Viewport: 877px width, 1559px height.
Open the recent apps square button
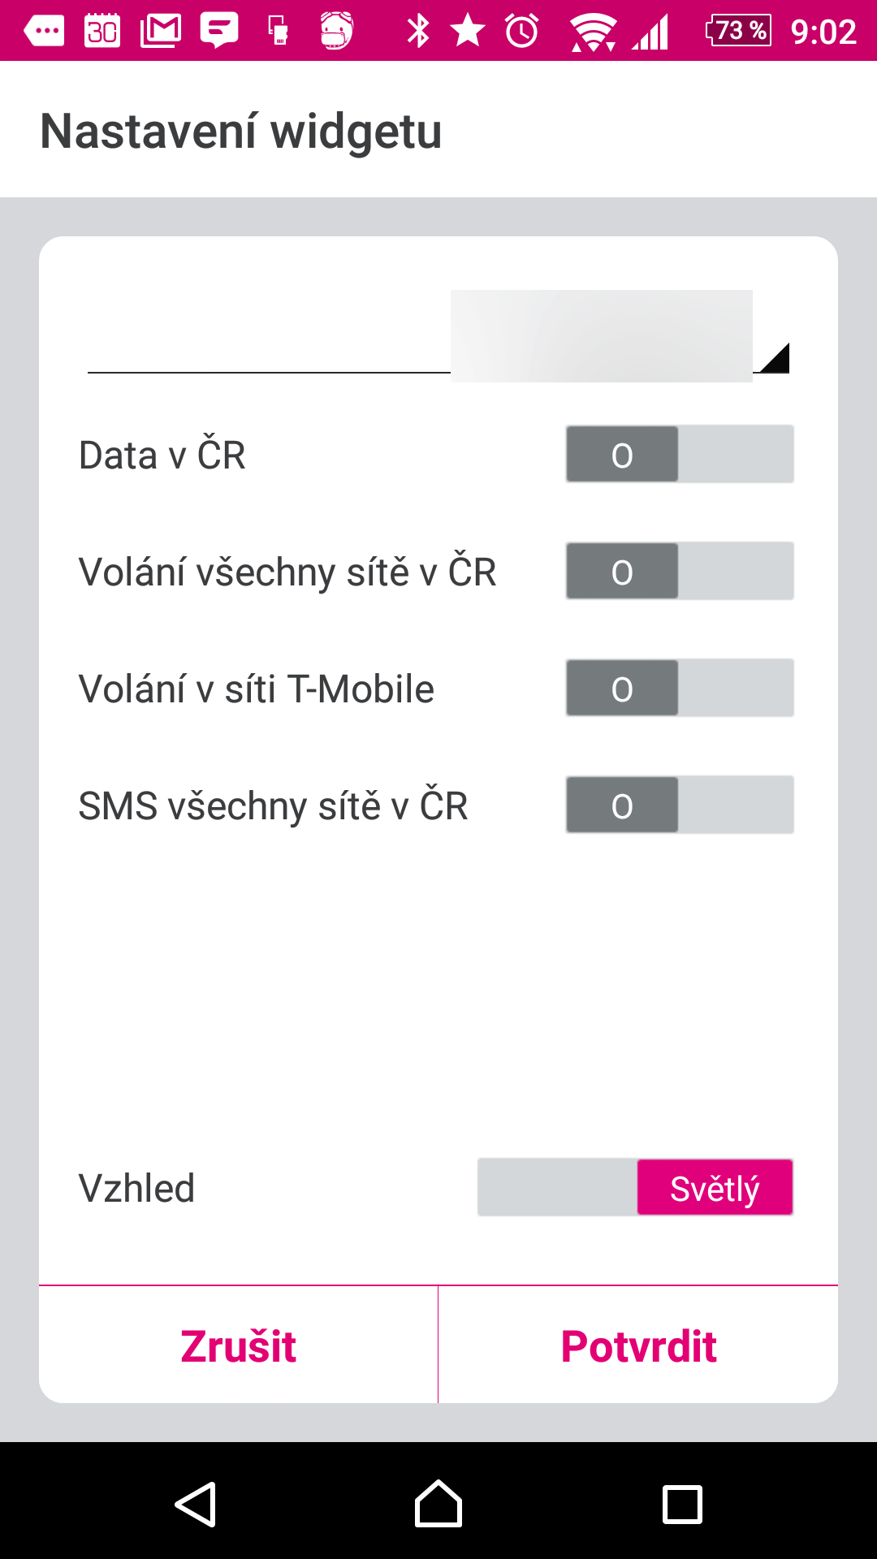click(682, 1505)
